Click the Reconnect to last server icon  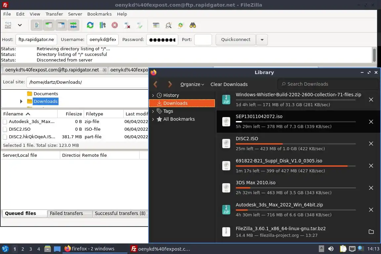[x=140, y=25]
